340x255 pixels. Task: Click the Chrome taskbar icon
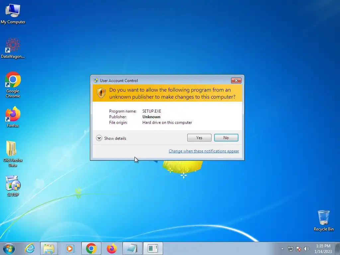coord(91,248)
